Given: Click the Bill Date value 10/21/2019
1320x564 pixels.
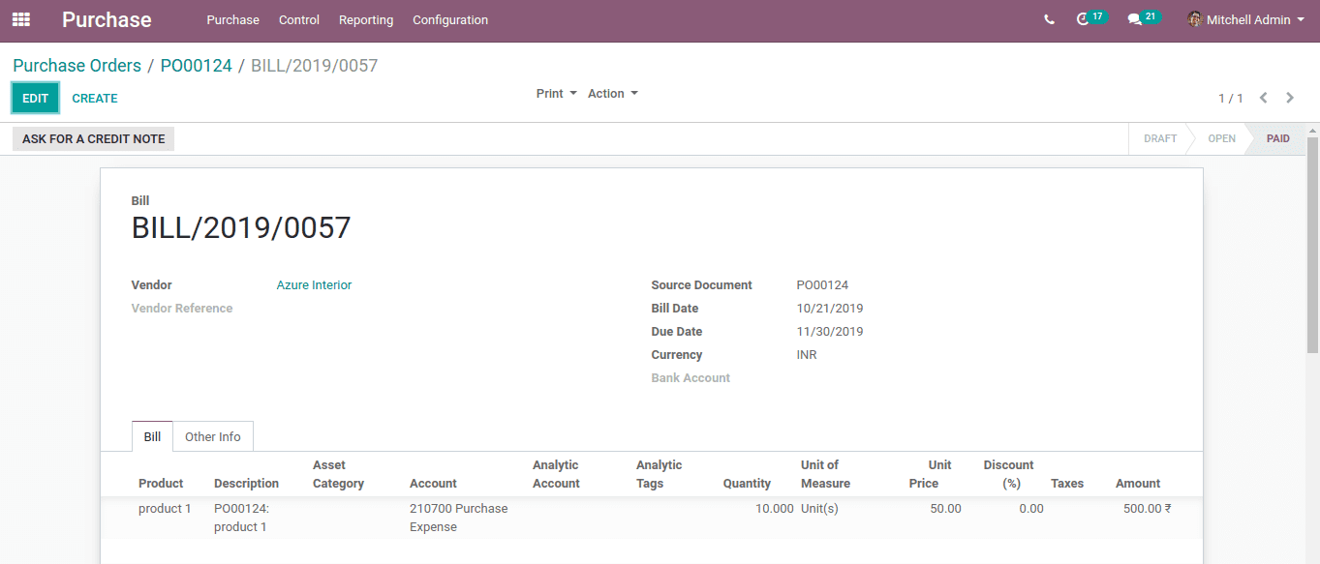Looking at the screenshot, I should (x=830, y=309).
